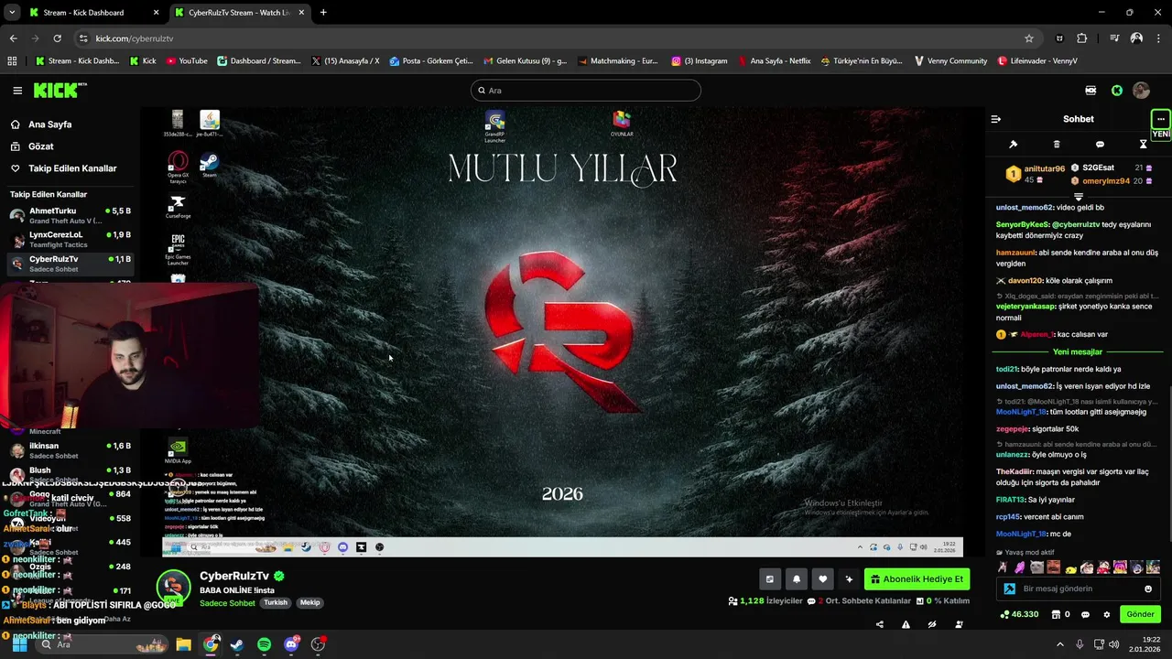1172x659 pixels.
Task: Go to Ana Sayfa in the sidebar
Action: coord(49,124)
